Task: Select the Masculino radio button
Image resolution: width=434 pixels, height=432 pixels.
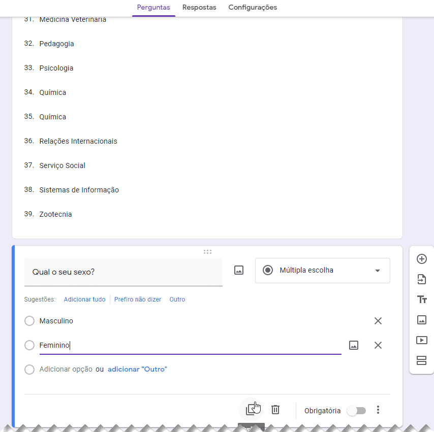Action: 29,321
